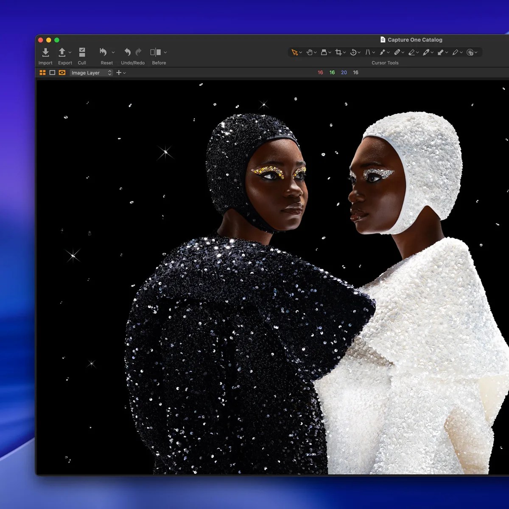Expand the Keystone tool options chevron
The height and width of the screenshot is (509, 509).
(x=374, y=53)
